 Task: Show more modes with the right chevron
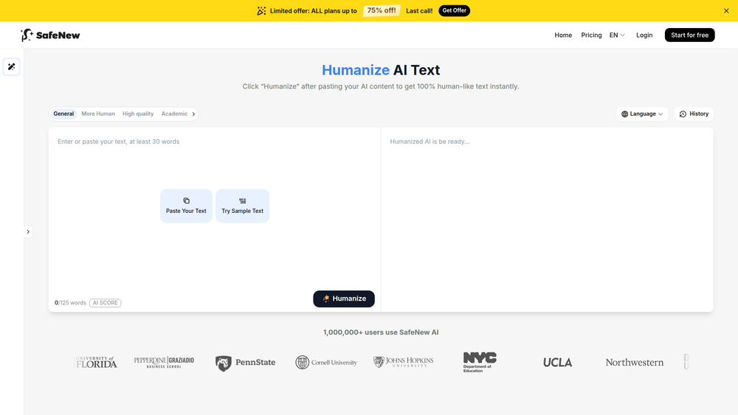tap(193, 114)
